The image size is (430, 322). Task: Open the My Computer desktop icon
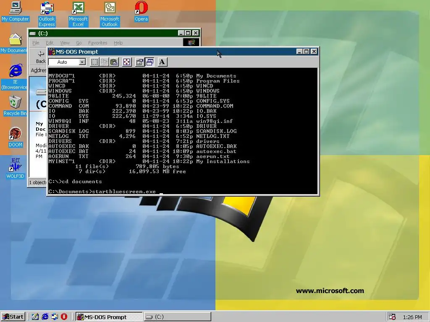pyautogui.click(x=15, y=11)
